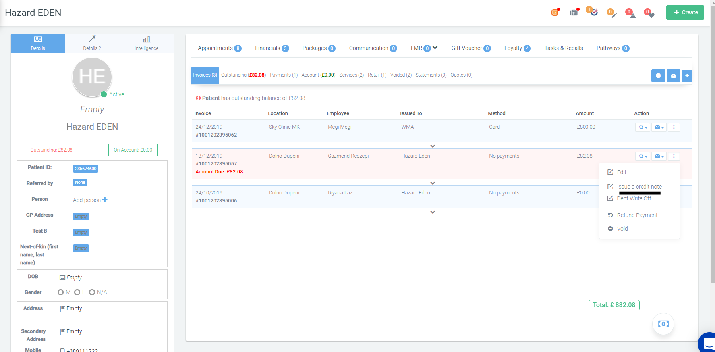Open search dropdown for invoice #1001202395057
The height and width of the screenshot is (352, 715).
[x=643, y=156]
